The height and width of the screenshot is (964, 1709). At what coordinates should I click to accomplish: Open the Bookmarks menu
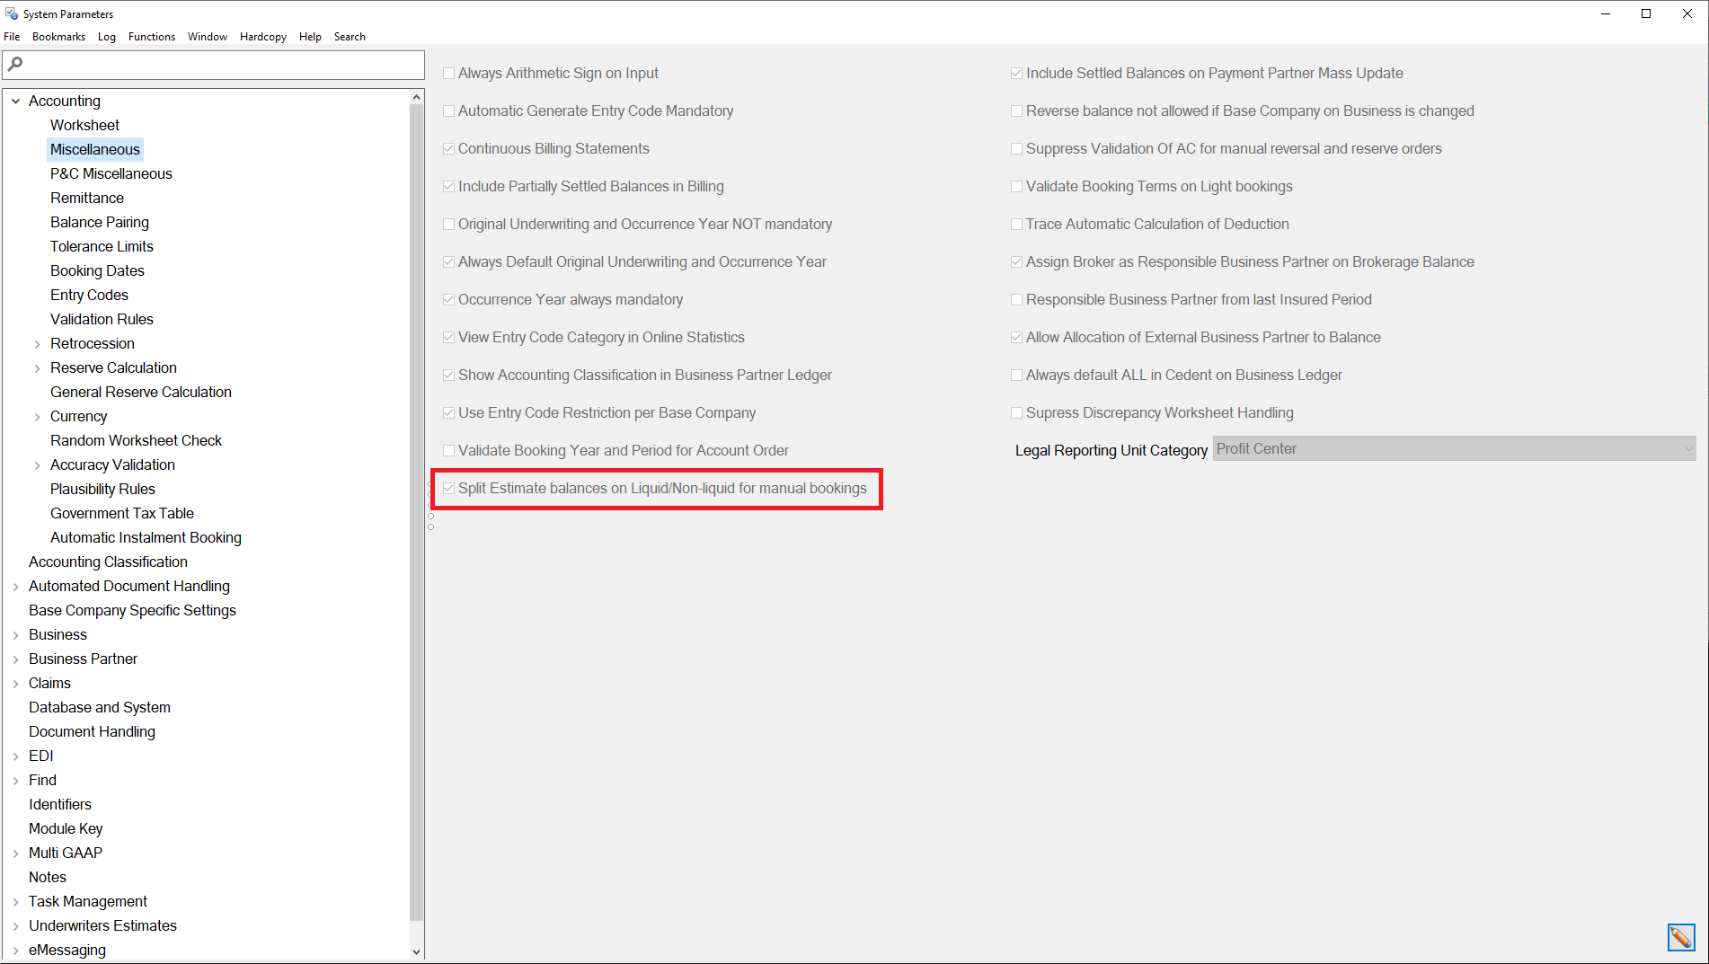(58, 37)
